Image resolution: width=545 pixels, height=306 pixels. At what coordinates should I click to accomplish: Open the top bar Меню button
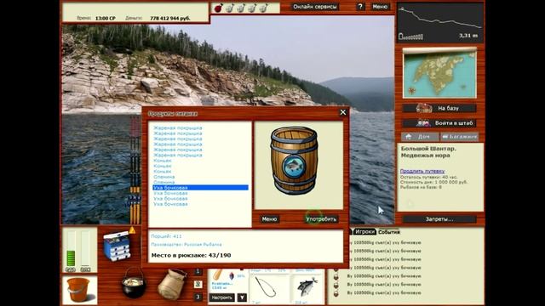pyautogui.click(x=380, y=7)
